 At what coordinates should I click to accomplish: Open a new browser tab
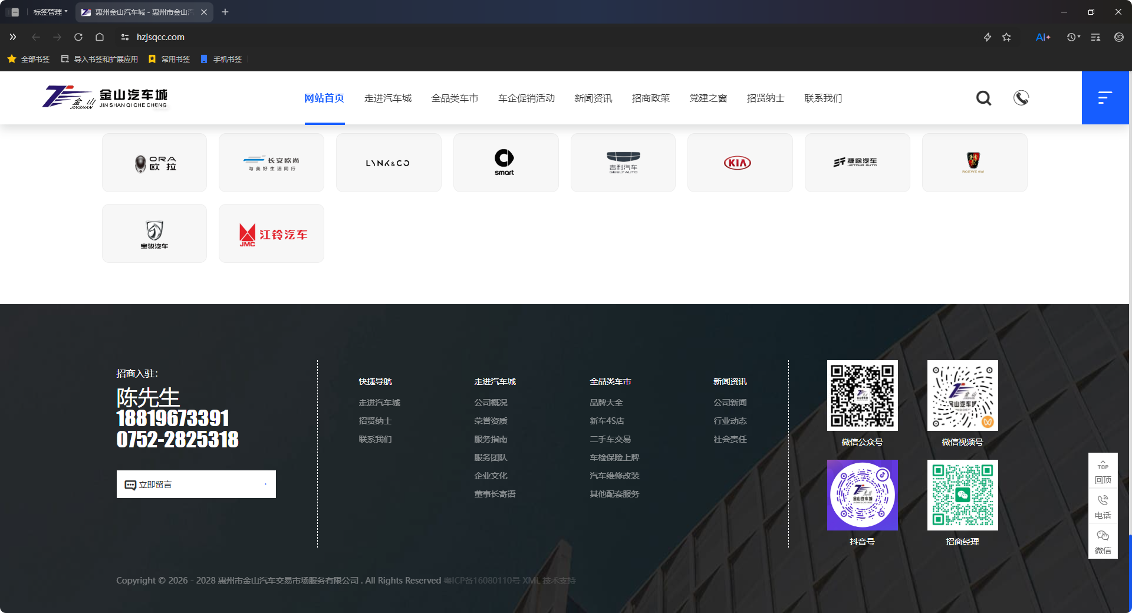pos(225,12)
